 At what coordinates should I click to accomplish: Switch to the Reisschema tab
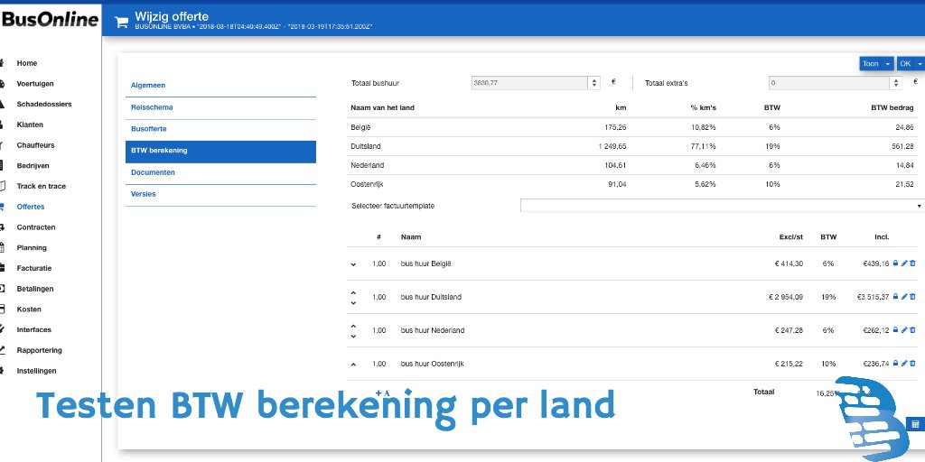(x=220, y=108)
